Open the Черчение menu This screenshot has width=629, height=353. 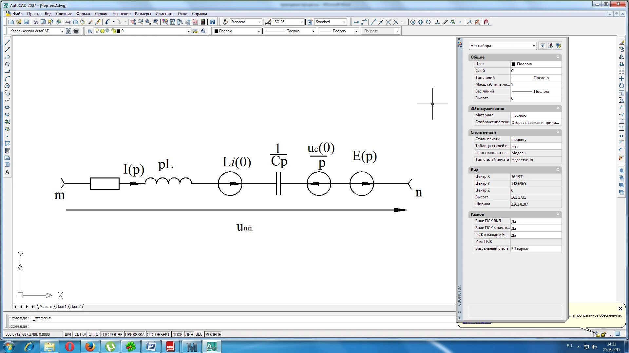click(x=121, y=14)
